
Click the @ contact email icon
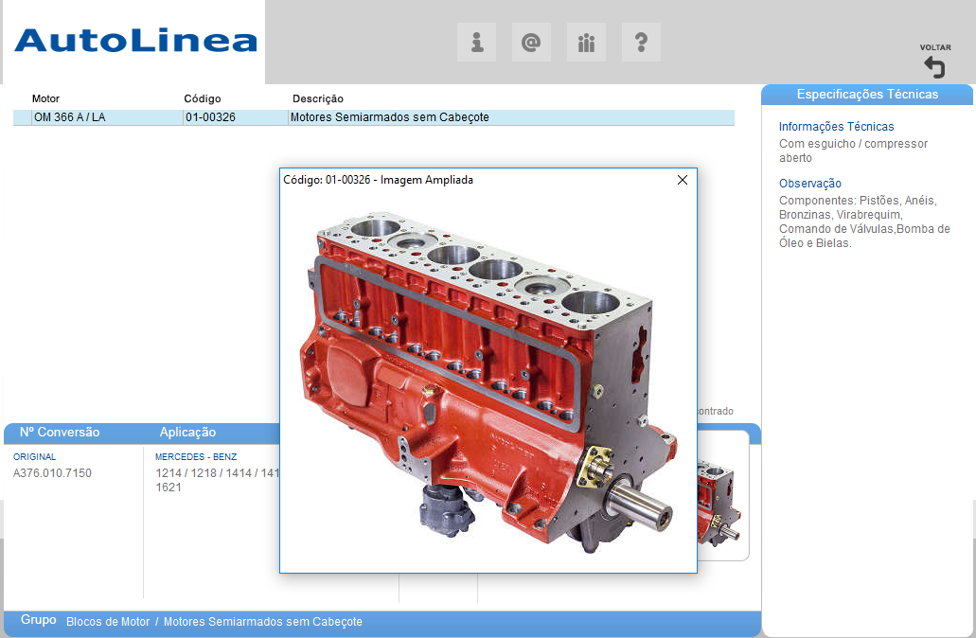point(531,43)
